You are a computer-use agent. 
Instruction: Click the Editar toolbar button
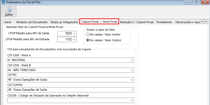9,12
